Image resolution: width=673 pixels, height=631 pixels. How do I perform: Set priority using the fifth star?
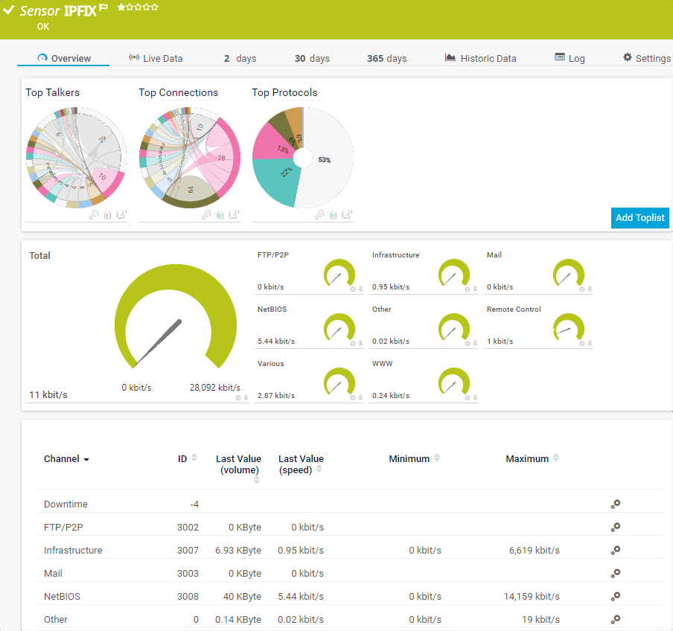[155, 7]
